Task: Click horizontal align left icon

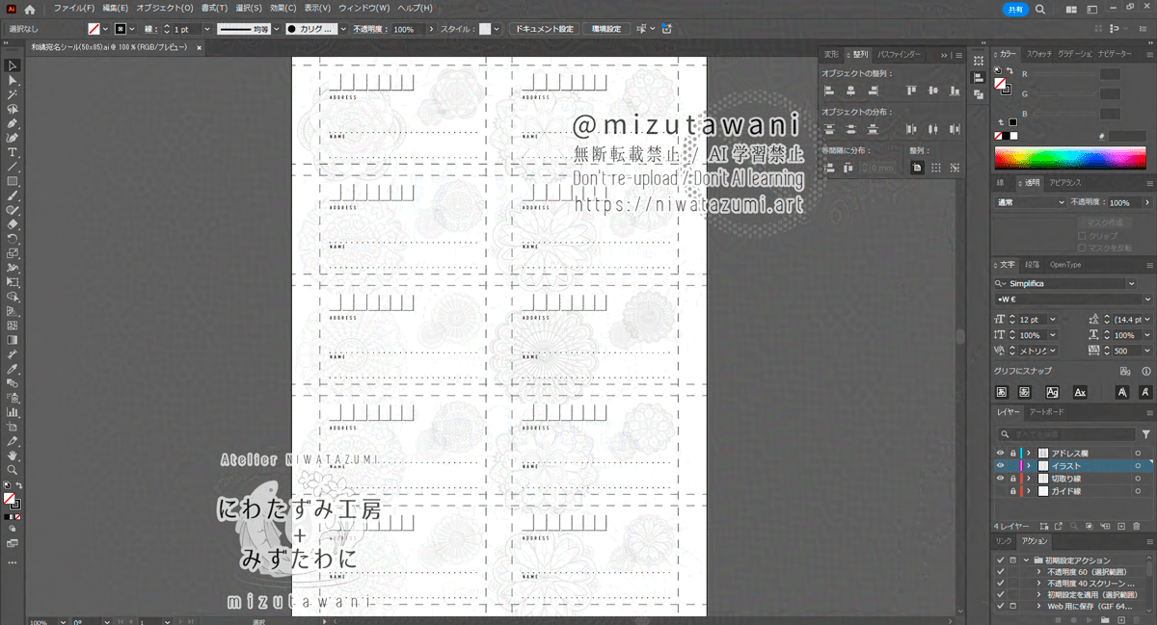Action: coord(828,91)
